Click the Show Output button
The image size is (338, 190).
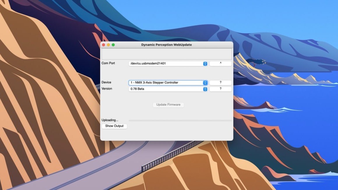114,126
